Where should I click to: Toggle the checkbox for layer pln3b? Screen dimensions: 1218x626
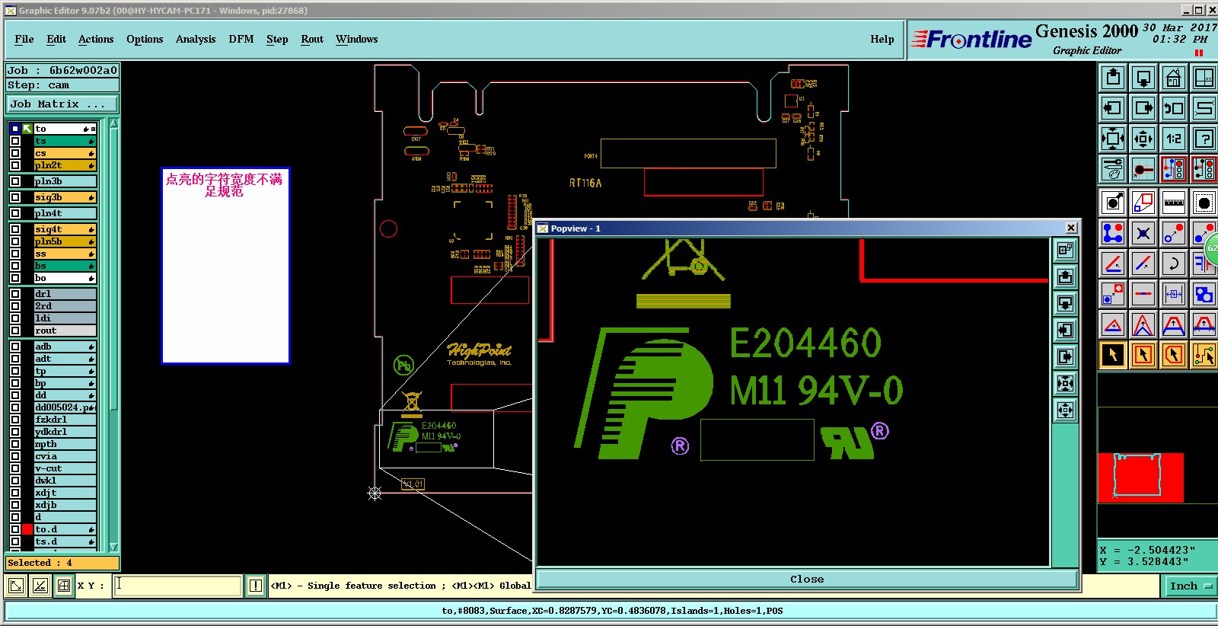(x=15, y=181)
